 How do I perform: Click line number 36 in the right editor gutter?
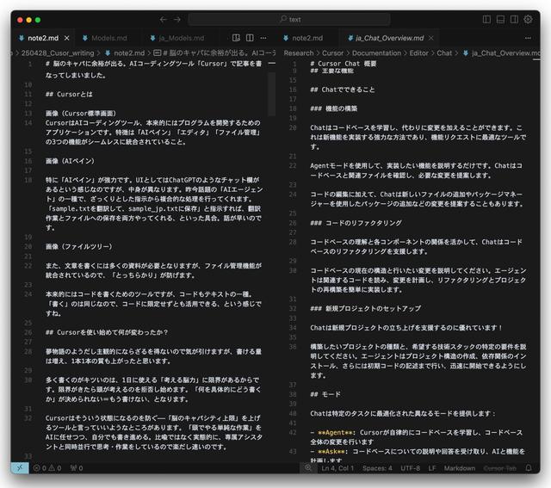pos(293,347)
